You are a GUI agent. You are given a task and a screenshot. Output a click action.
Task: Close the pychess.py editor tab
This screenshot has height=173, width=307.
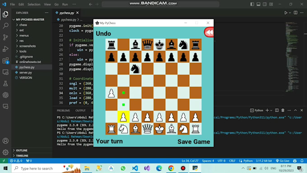(78, 13)
